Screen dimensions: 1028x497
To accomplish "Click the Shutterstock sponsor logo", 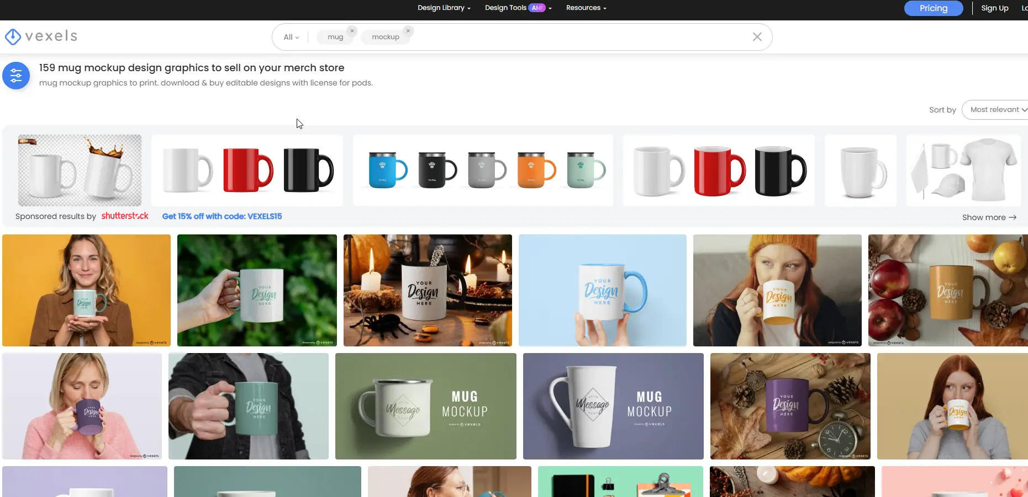I will click(125, 216).
